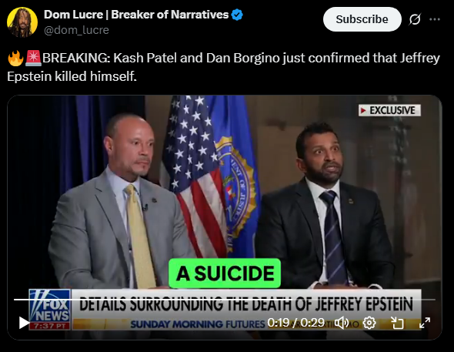Visit the @dom_lucre handle
454x352 pixels.
click(x=76, y=30)
